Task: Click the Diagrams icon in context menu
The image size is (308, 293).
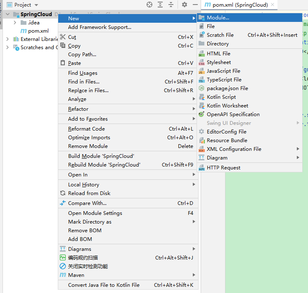Action: click(63, 249)
